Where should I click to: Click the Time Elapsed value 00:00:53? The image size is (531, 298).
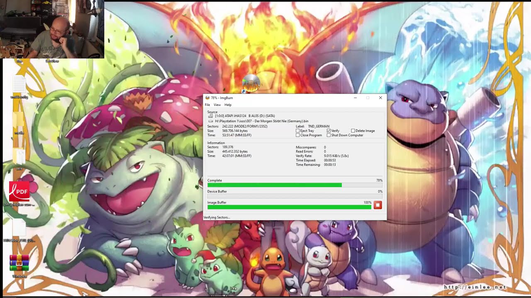(x=330, y=161)
